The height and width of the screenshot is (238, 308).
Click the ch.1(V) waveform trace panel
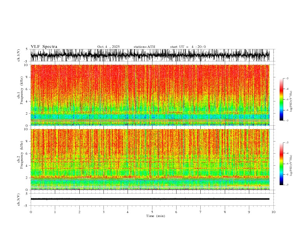[153, 55]
